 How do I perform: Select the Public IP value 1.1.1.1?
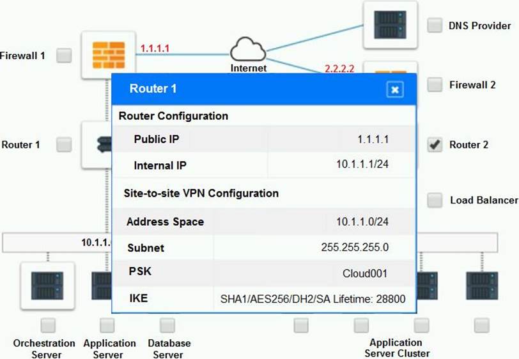(x=373, y=140)
